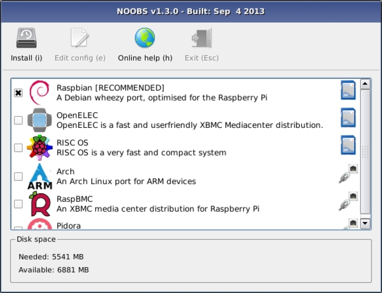
Task: Click 'Needed: 5541 MB' text
Action: (51, 257)
